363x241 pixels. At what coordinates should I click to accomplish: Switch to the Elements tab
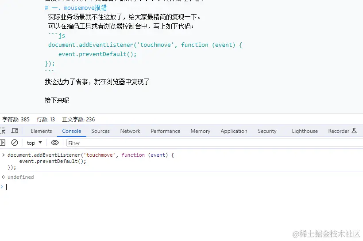pyautogui.click(x=42, y=131)
